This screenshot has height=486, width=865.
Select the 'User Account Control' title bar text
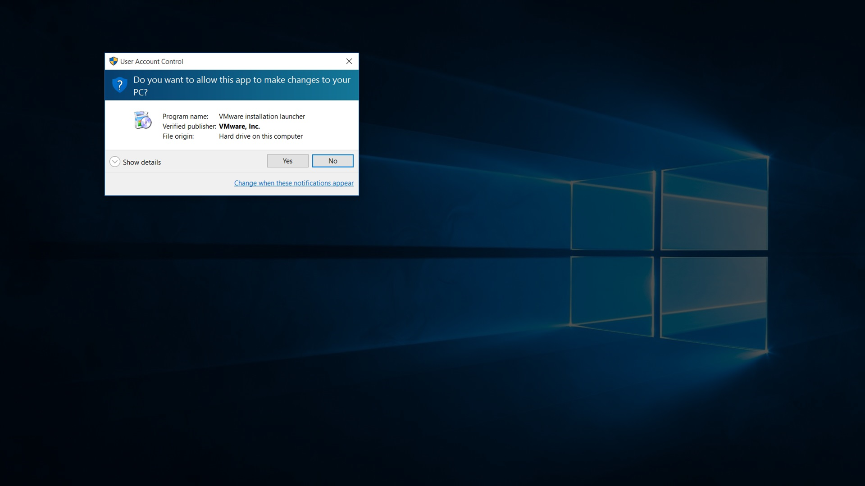tap(151, 61)
